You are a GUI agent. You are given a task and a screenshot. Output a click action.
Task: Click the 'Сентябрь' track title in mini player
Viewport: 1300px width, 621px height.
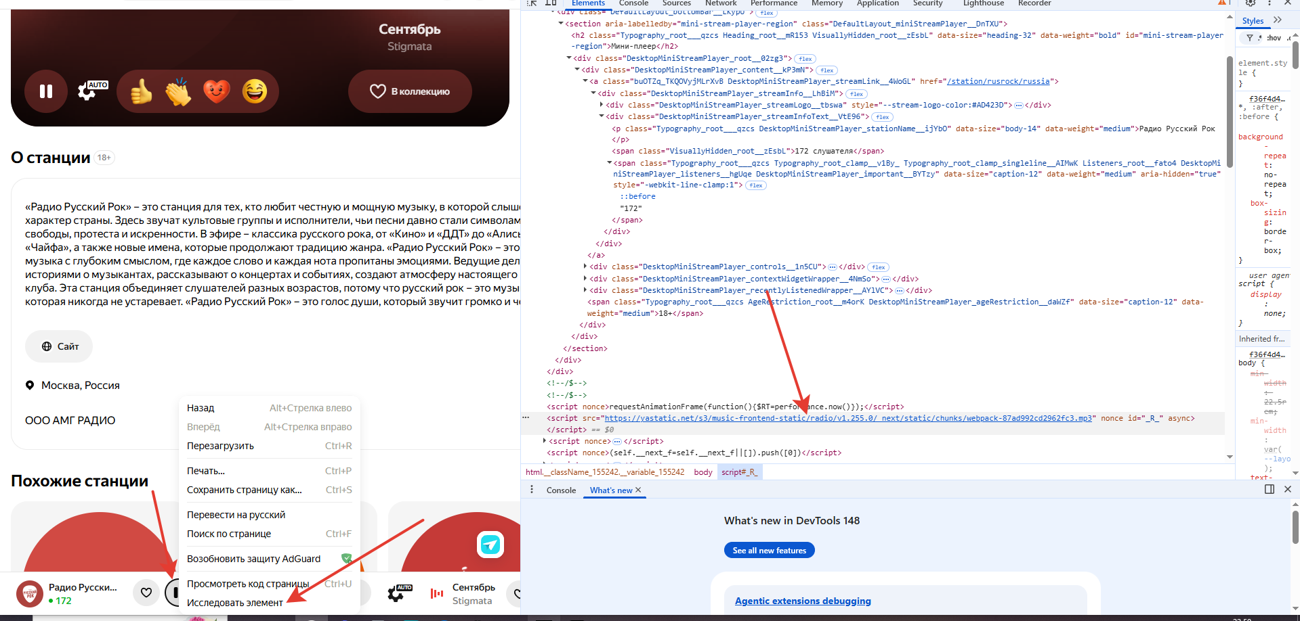pyautogui.click(x=474, y=587)
